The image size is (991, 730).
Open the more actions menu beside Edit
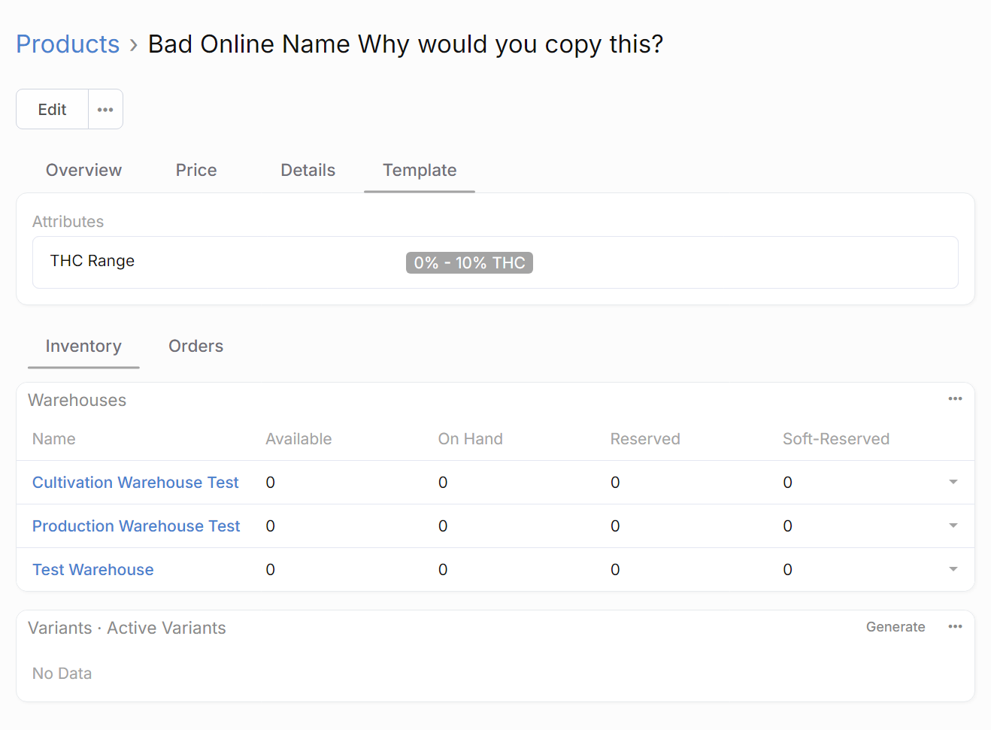105,110
